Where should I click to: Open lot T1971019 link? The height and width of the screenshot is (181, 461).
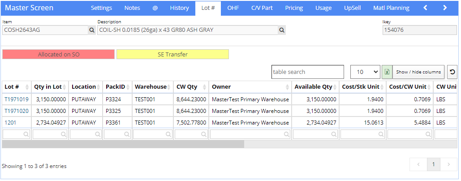coord(17,99)
